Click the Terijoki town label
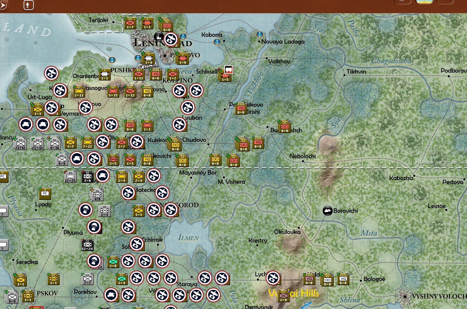 coord(98,20)
